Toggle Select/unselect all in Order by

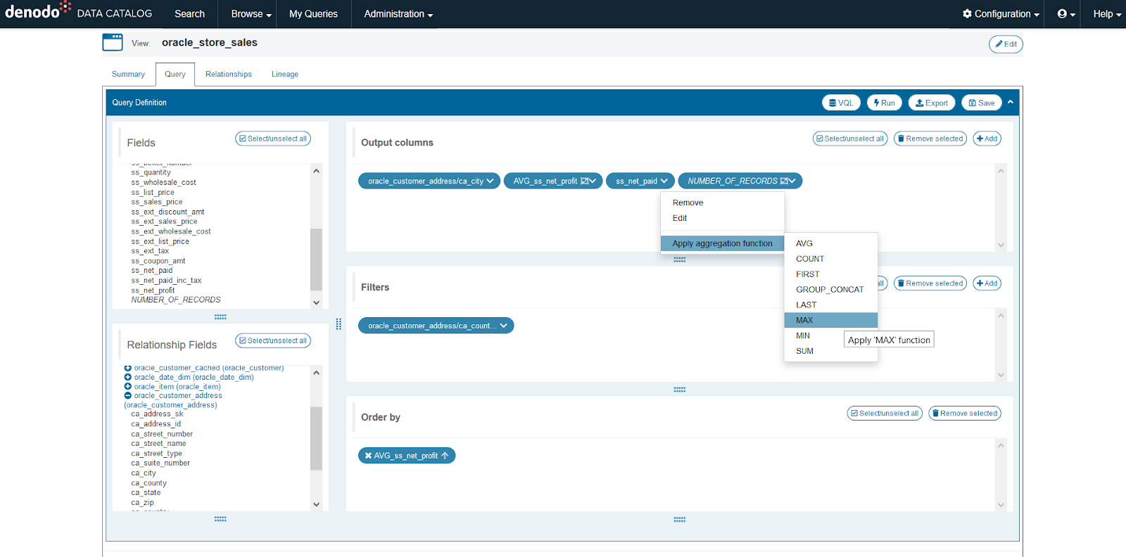(x=885, y=413)
